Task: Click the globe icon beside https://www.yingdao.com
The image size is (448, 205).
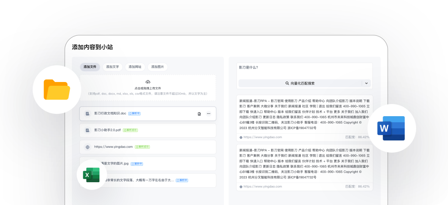Action: 87,147
